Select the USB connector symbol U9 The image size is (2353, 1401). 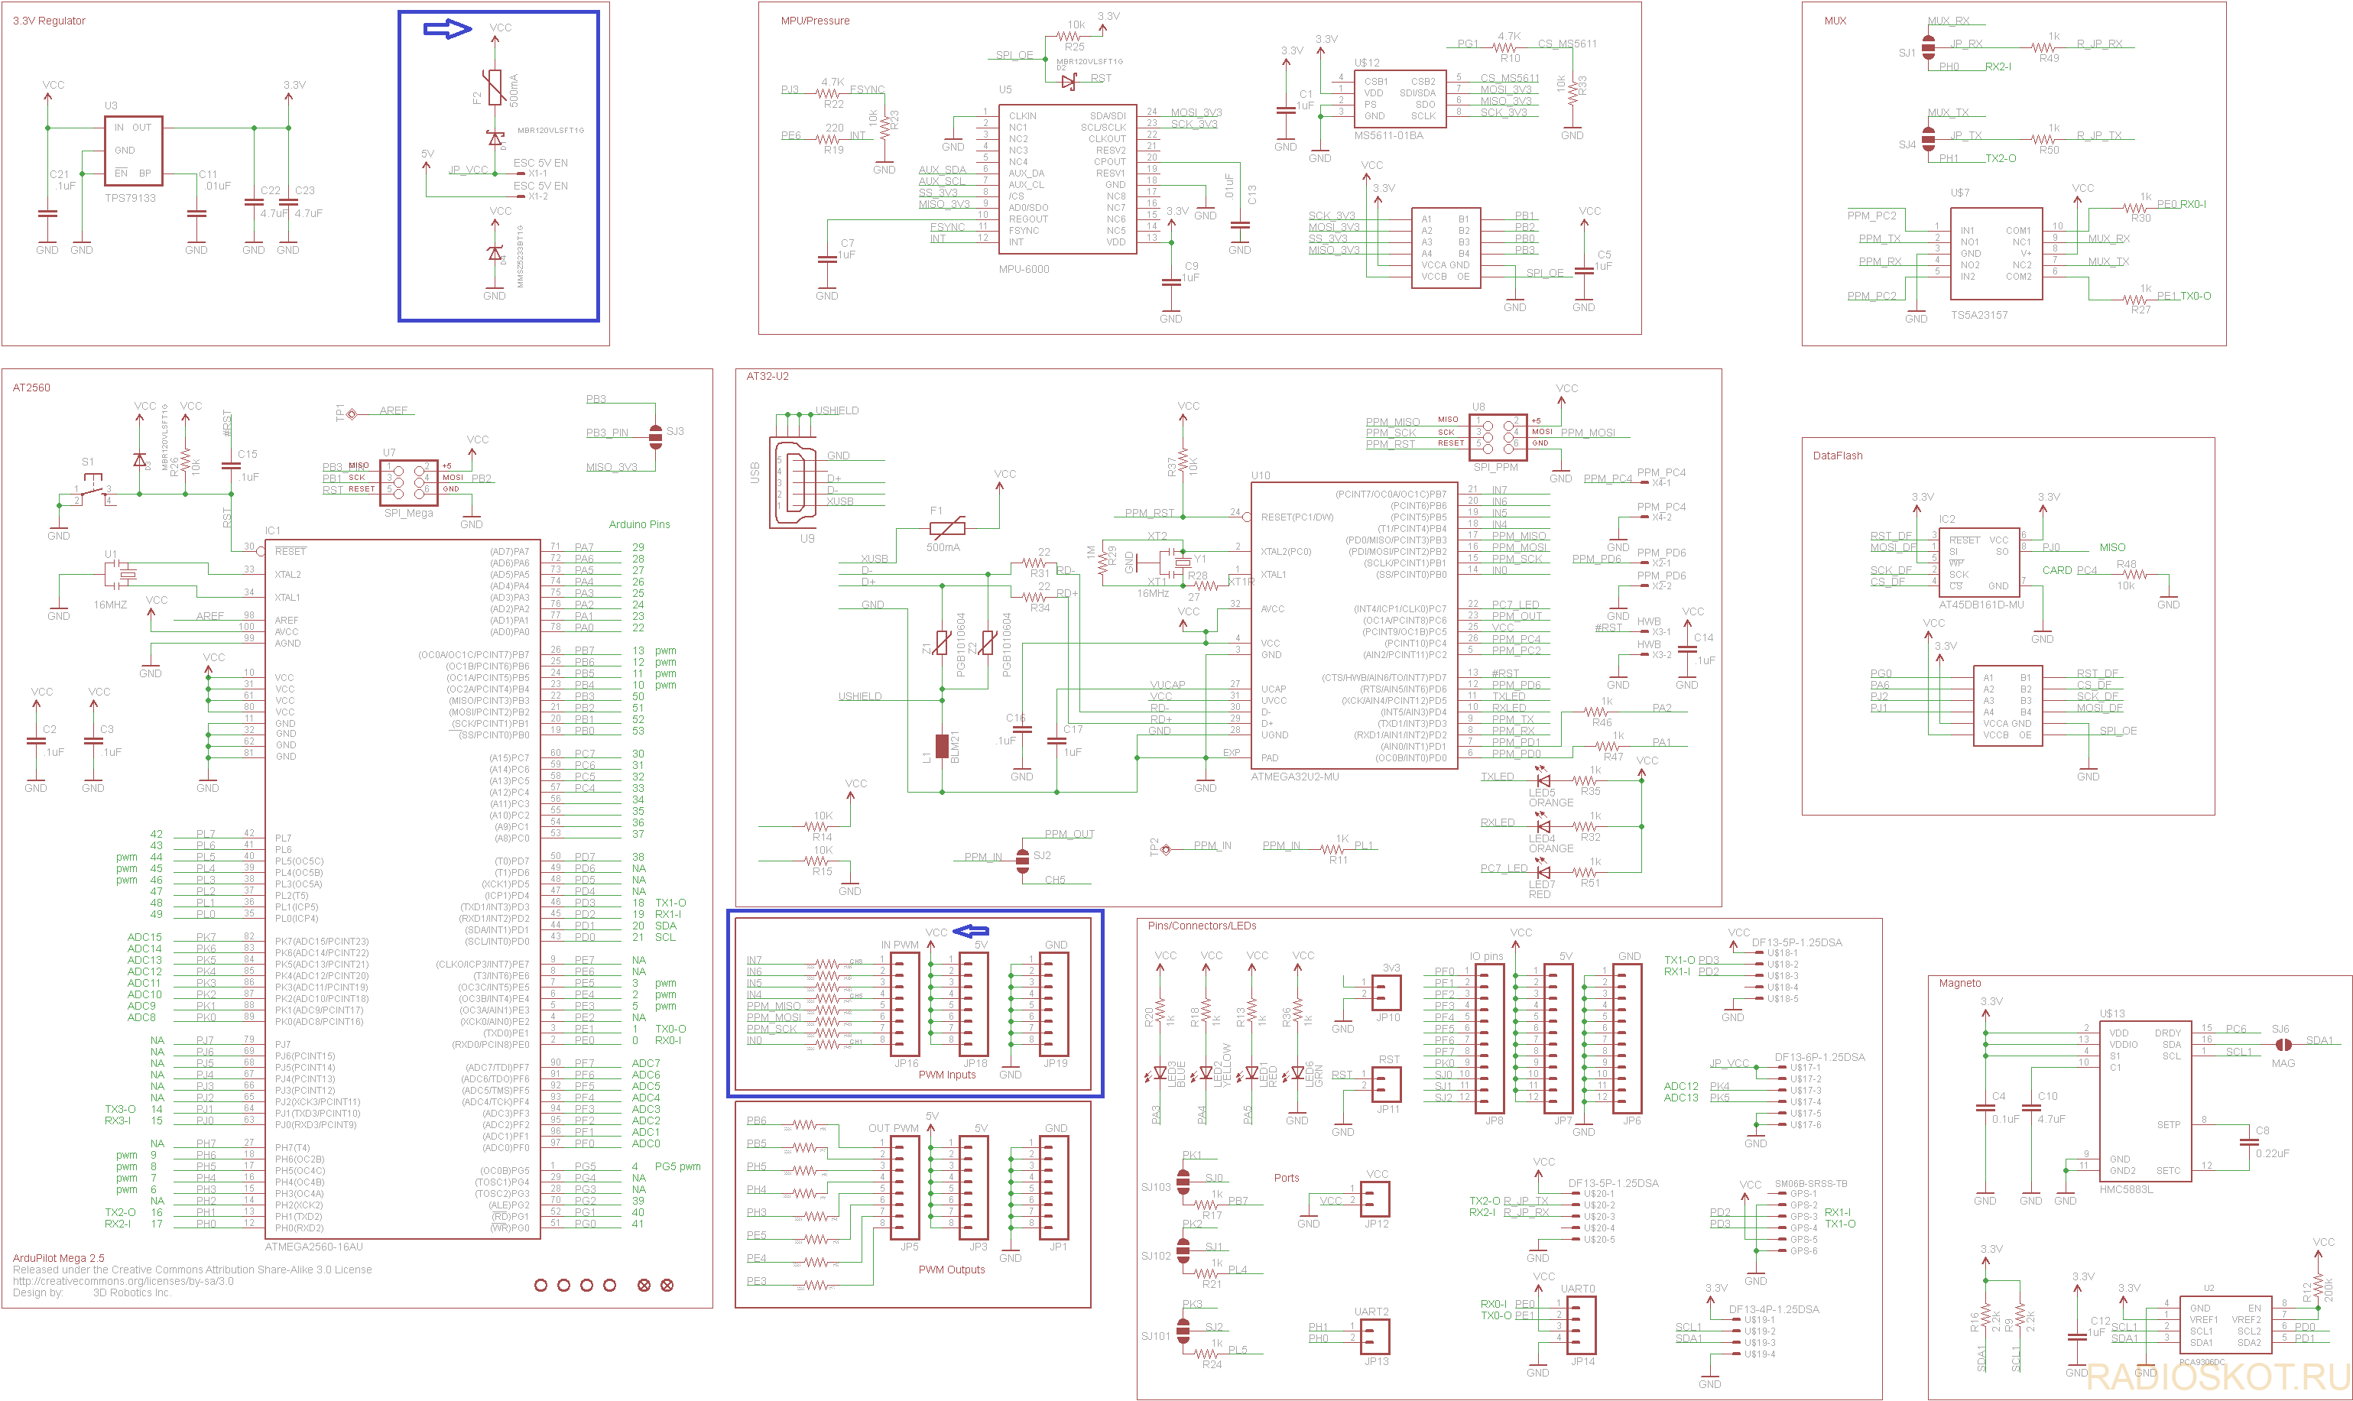pyautogui.click(x=794, y=482)
